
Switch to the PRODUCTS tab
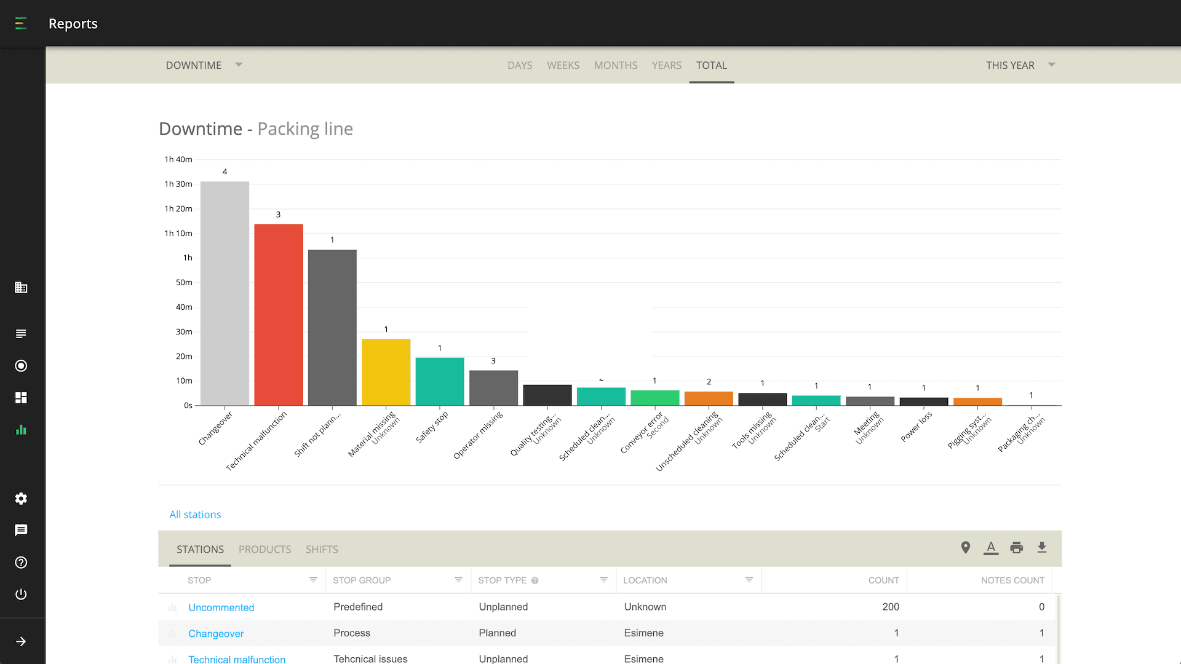tap(264, 549)
